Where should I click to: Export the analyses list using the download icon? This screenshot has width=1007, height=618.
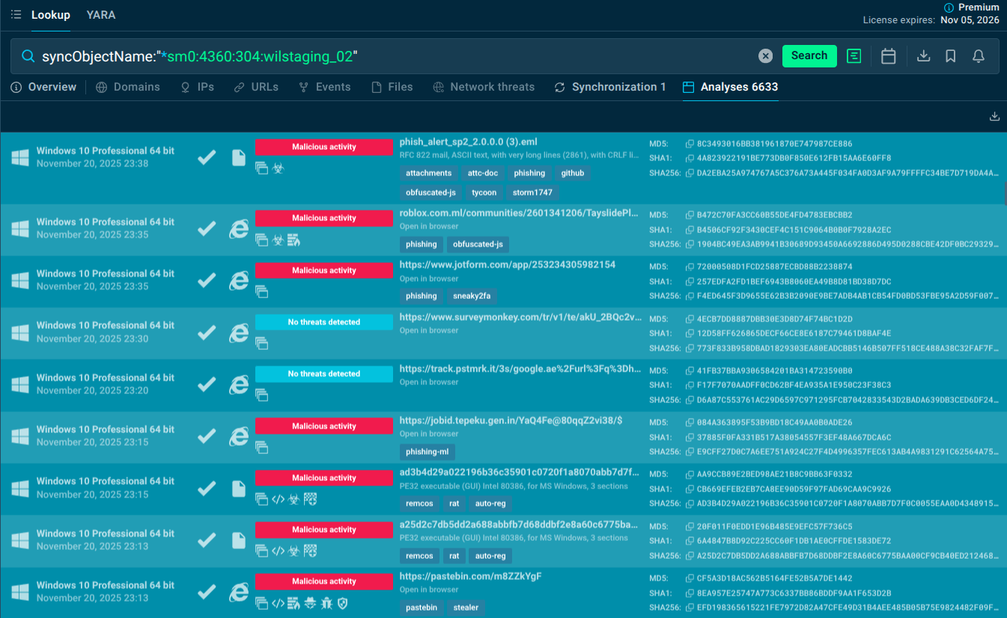(x=994, y=116)
